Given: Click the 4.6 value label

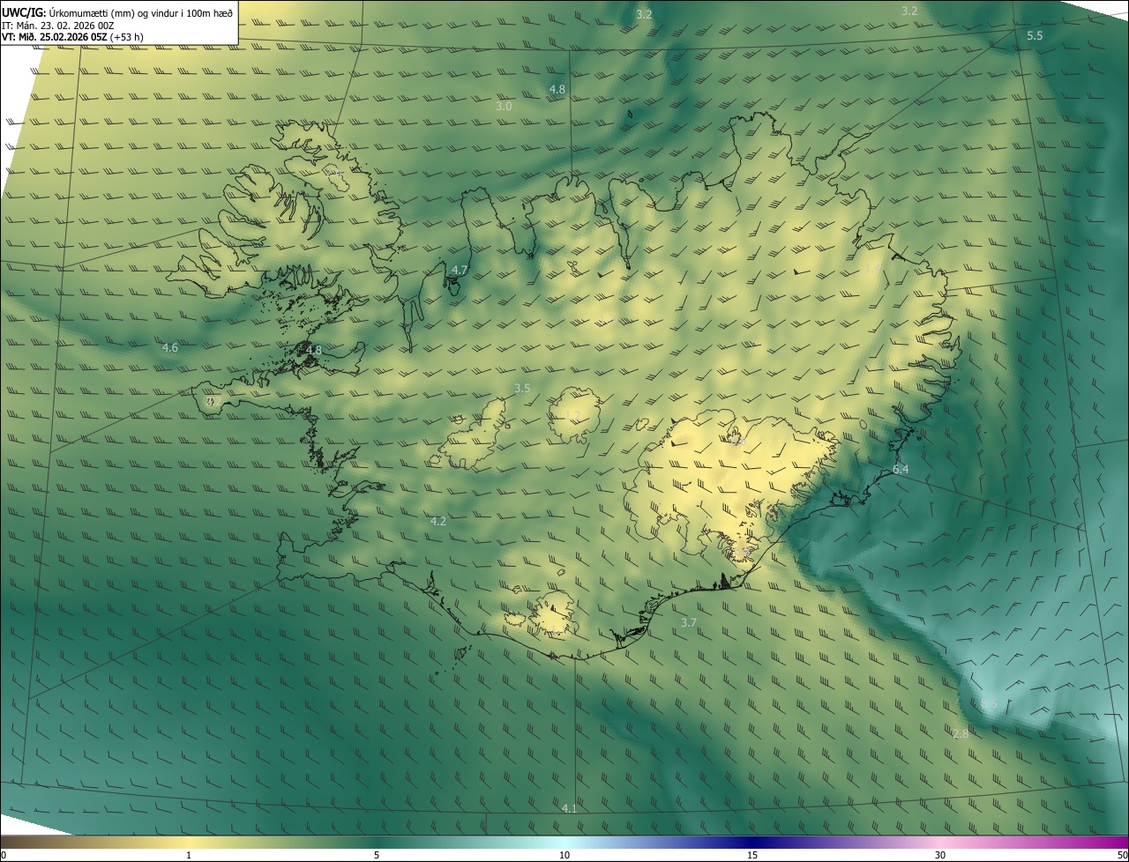Looking at the screenshot, I should tap(170, 347).
